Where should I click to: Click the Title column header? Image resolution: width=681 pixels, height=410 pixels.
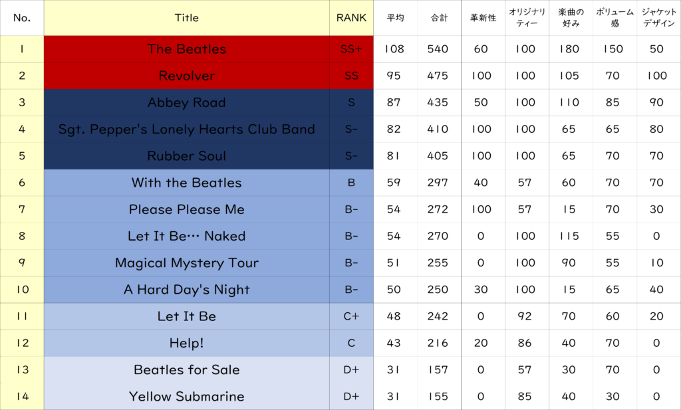186,18
